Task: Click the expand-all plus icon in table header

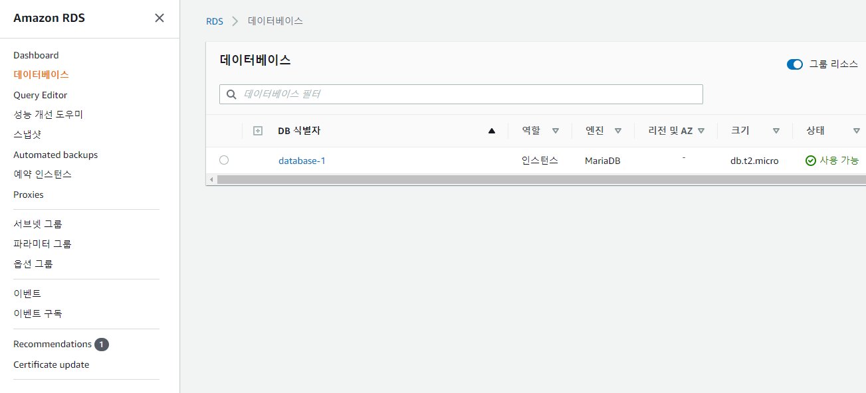Action: [258, 131]
